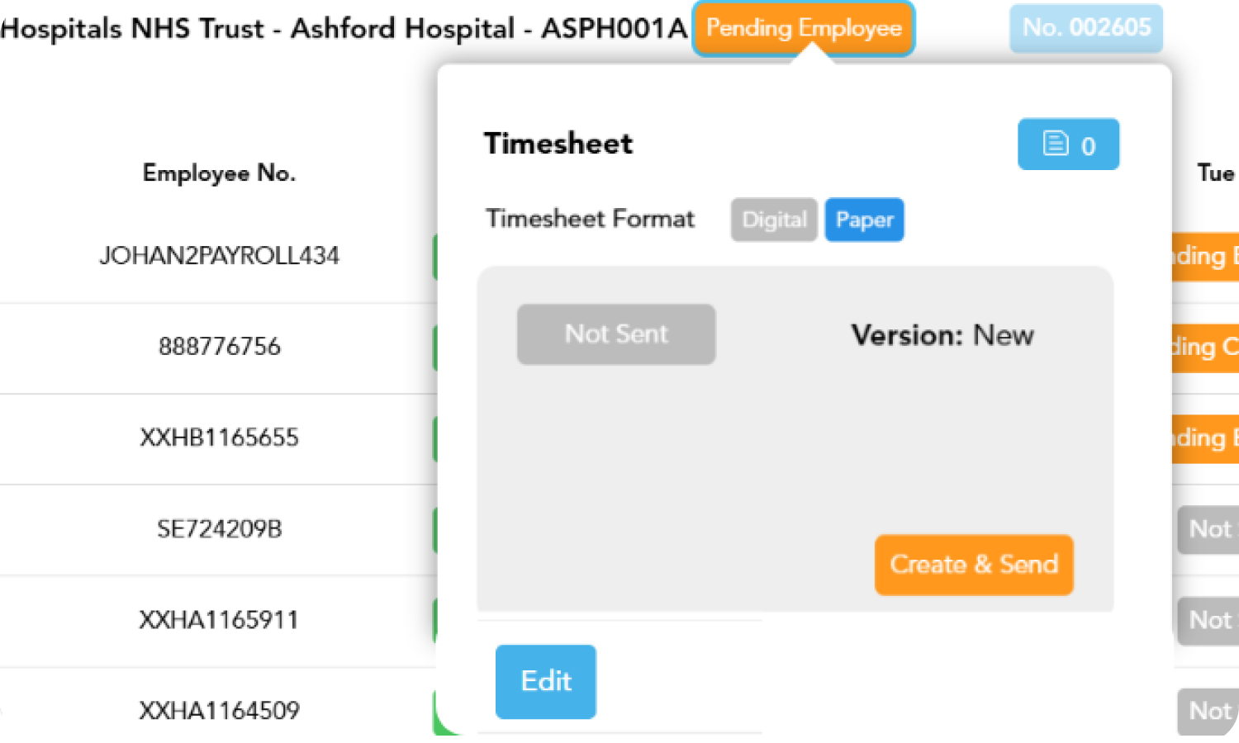Click employee number XXHB1165655
Image resolution: width=1239 pixels, height=743 pixels.
pos(219,438)
